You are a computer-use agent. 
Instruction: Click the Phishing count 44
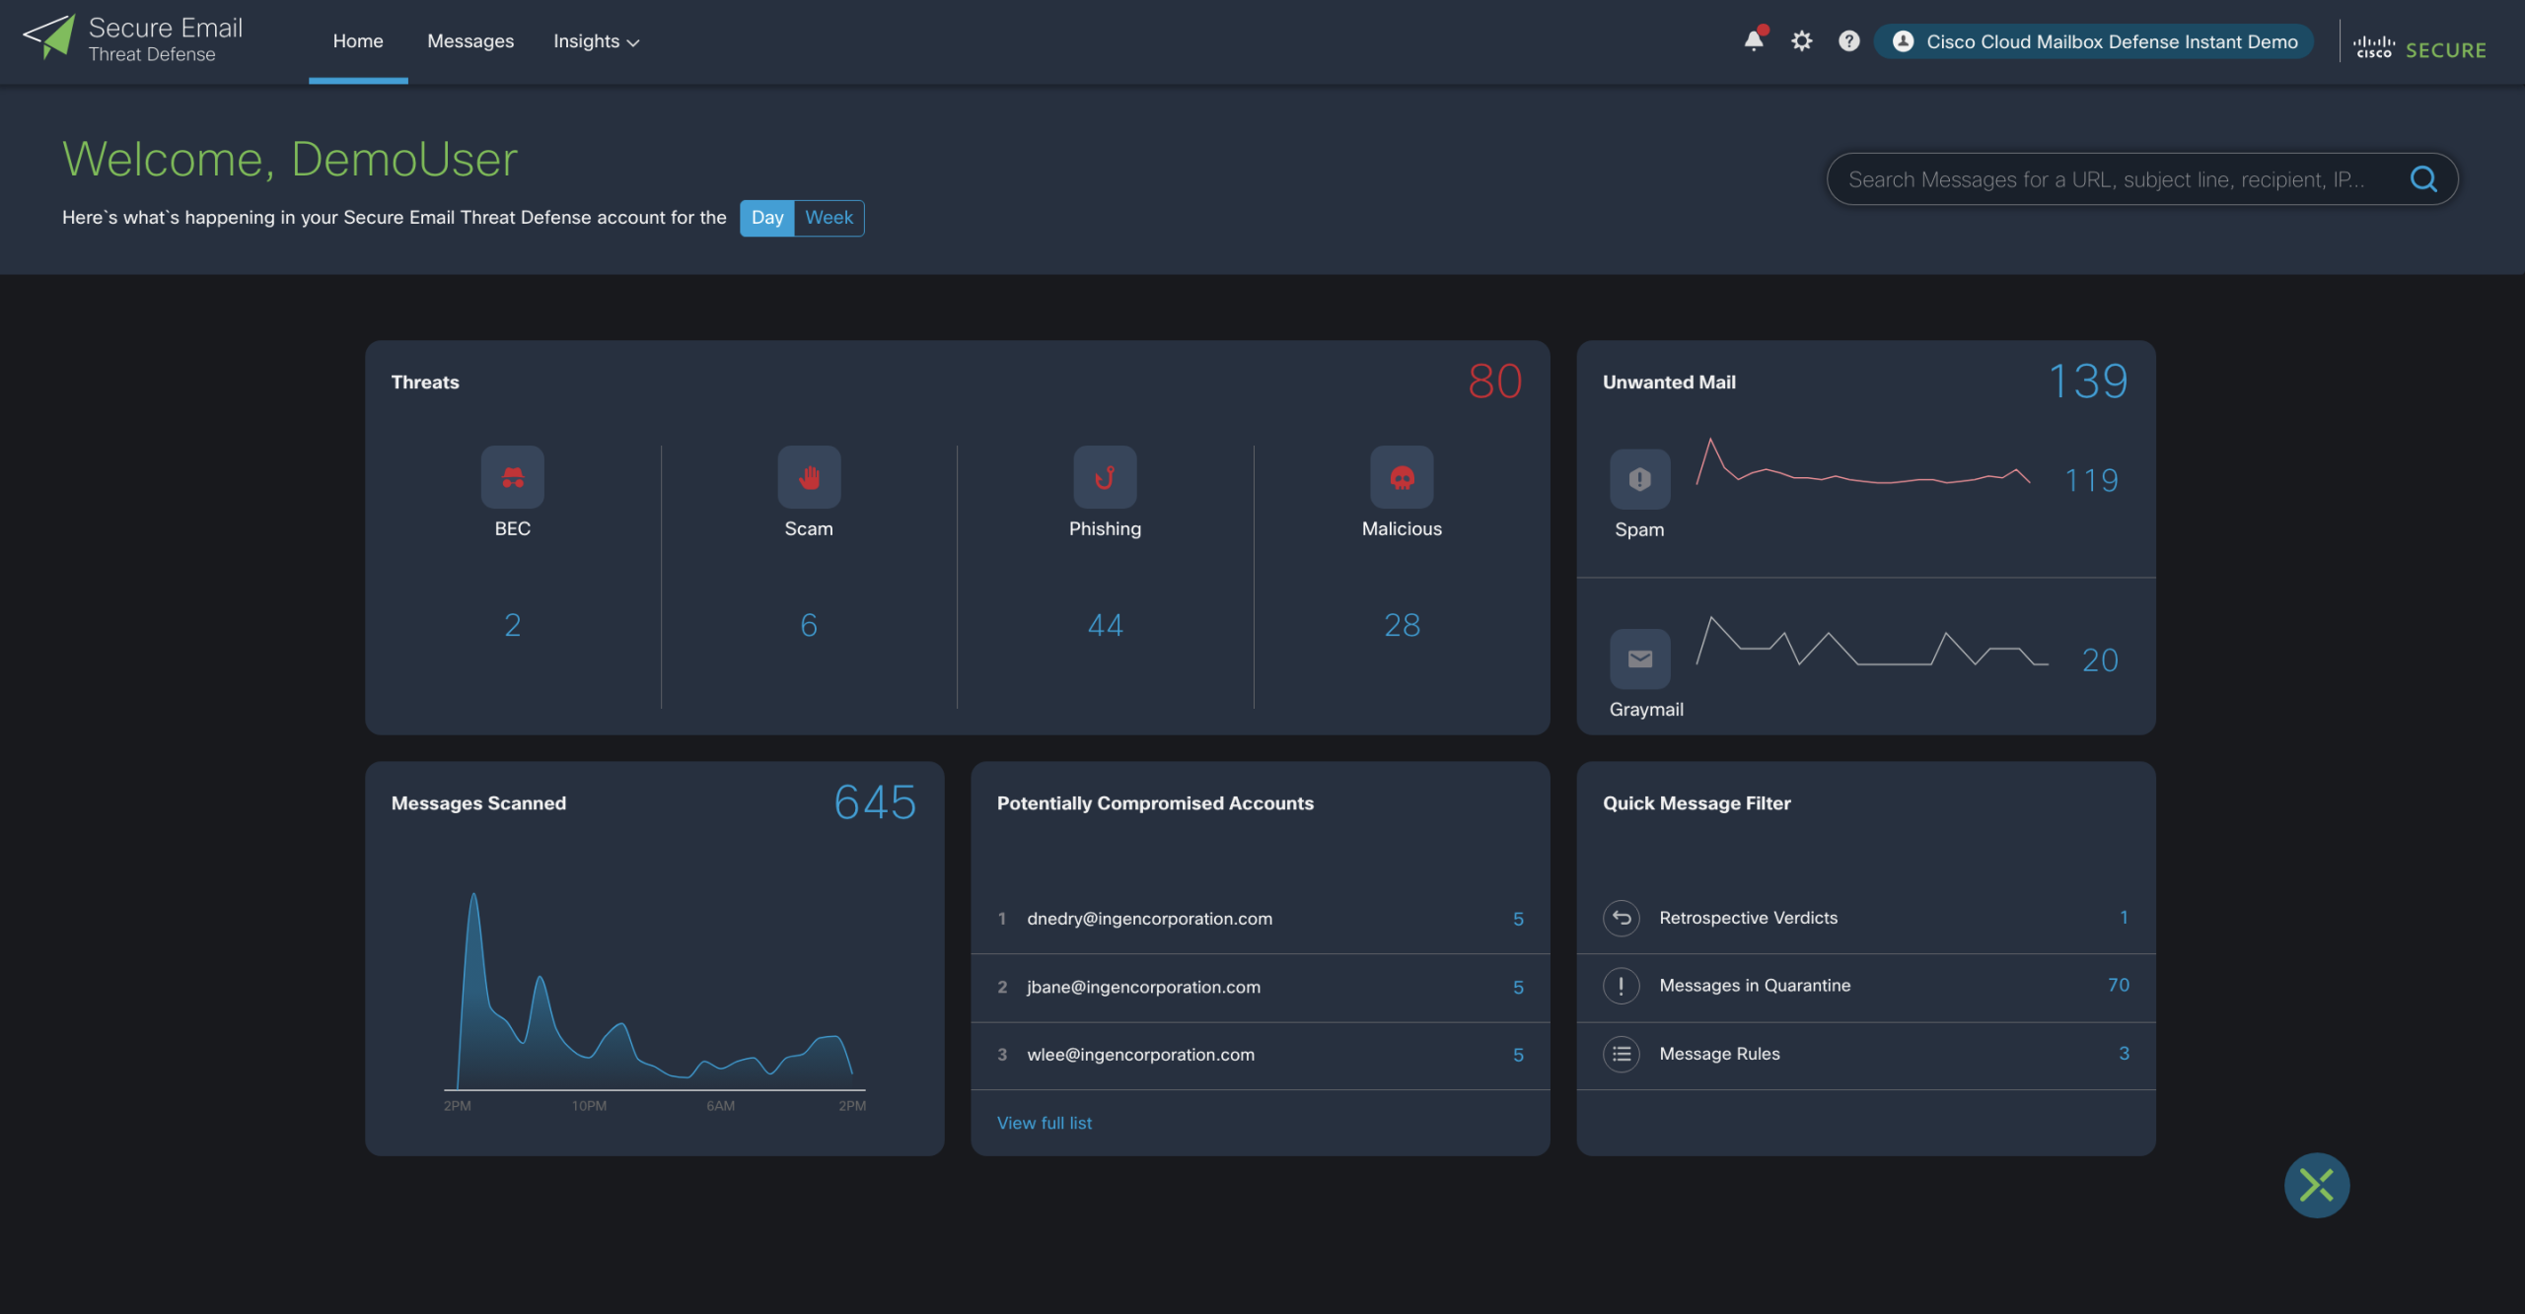(x=1105, y=625)
